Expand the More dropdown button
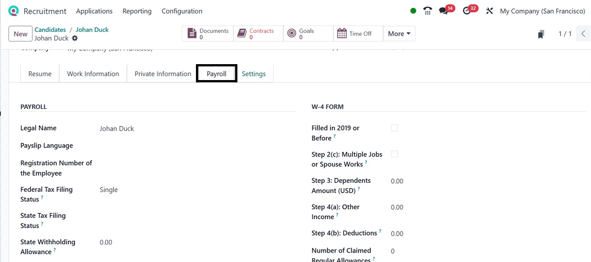 (399, 34)
